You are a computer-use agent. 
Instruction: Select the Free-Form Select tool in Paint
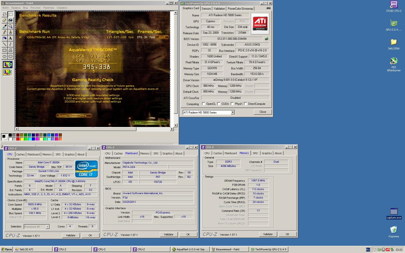point(5,14)
